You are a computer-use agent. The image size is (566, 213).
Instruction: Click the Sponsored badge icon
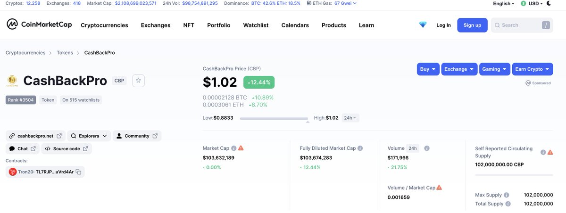tap(528, 83)
